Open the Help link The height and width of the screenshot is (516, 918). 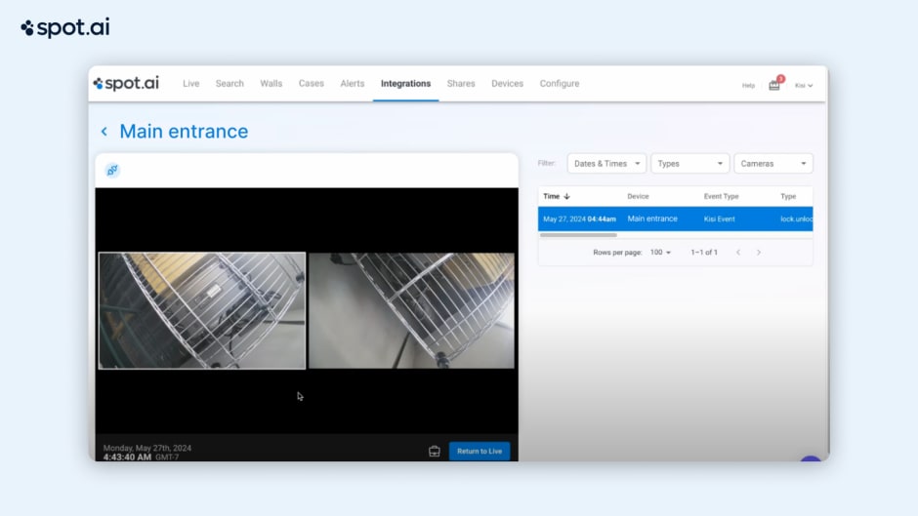click(x=748, y=86)
